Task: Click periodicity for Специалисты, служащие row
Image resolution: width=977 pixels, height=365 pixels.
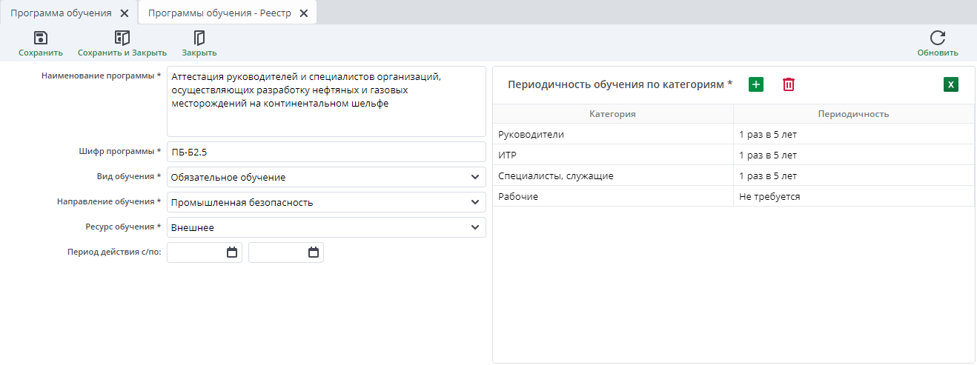Action: (x=853, y=175)
